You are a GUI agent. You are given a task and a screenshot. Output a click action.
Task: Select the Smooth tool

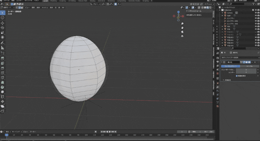(3, 92)
